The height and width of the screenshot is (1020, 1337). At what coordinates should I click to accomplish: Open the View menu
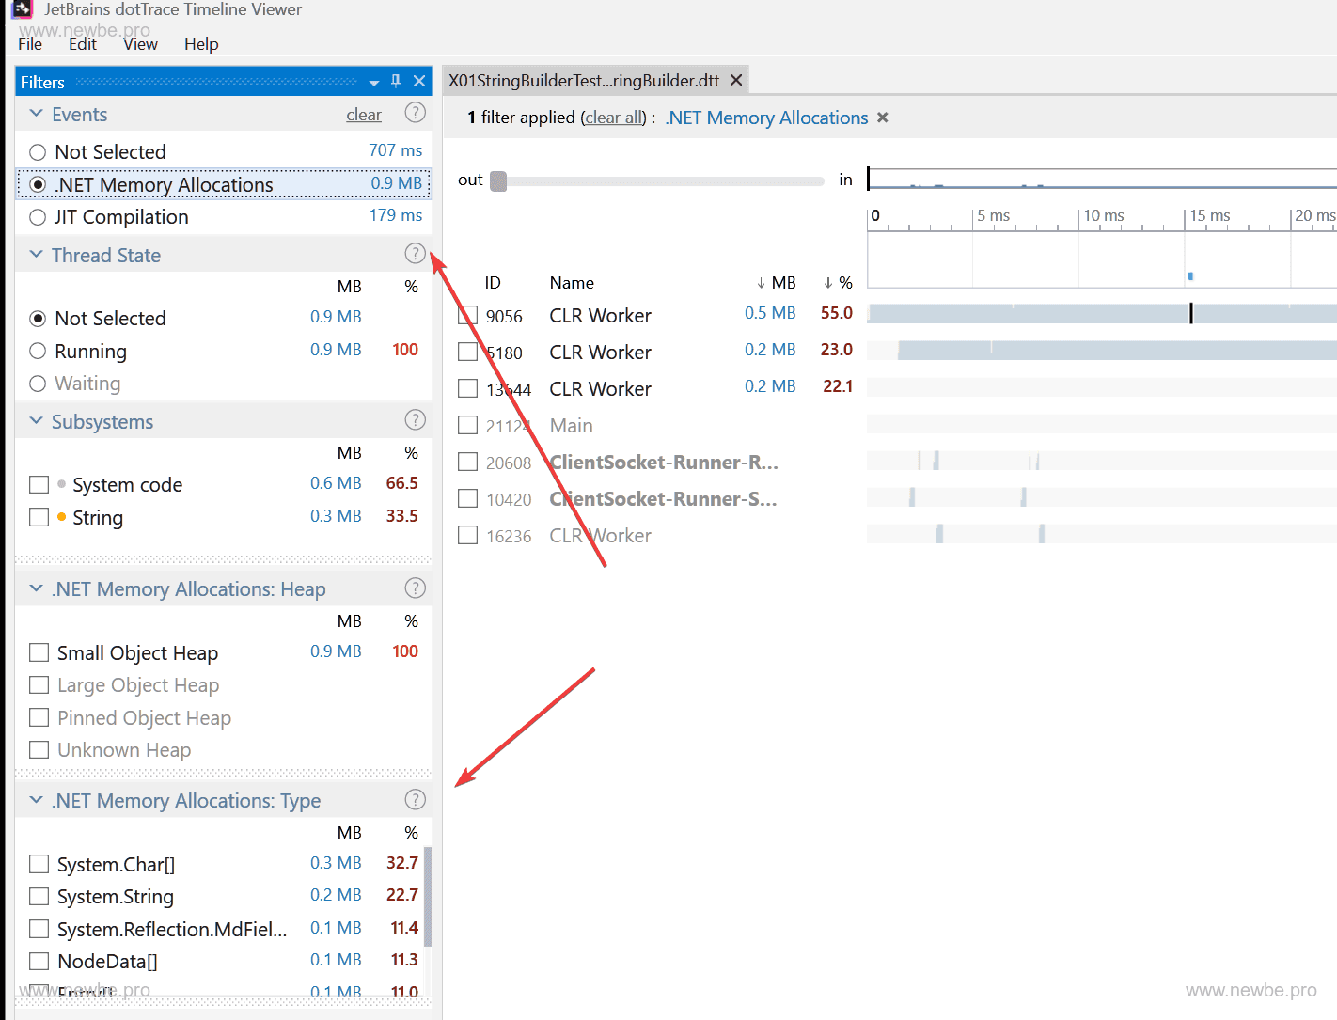click(x=140, y=44)
